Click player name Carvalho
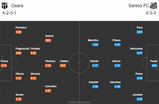This screenshot has height=104, width=159. 51,86
